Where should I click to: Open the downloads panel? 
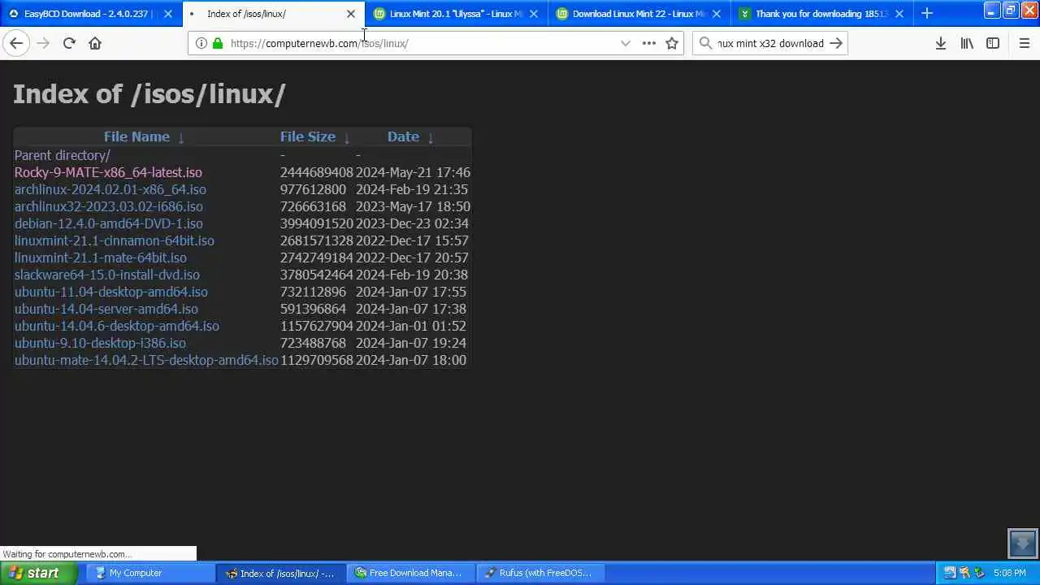[x=941, y=43]
